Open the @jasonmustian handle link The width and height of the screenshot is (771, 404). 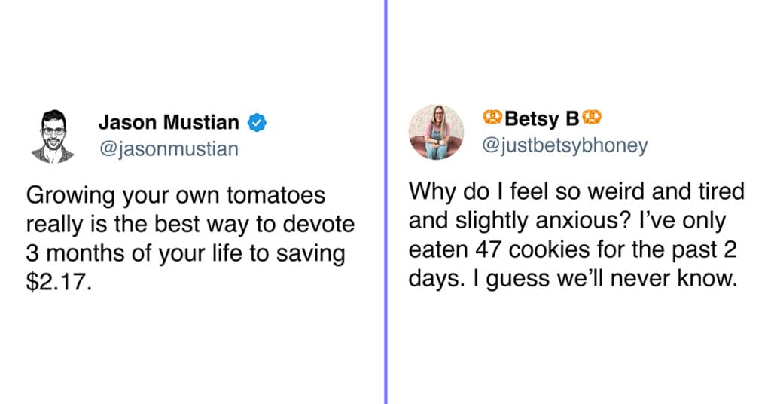169,148
